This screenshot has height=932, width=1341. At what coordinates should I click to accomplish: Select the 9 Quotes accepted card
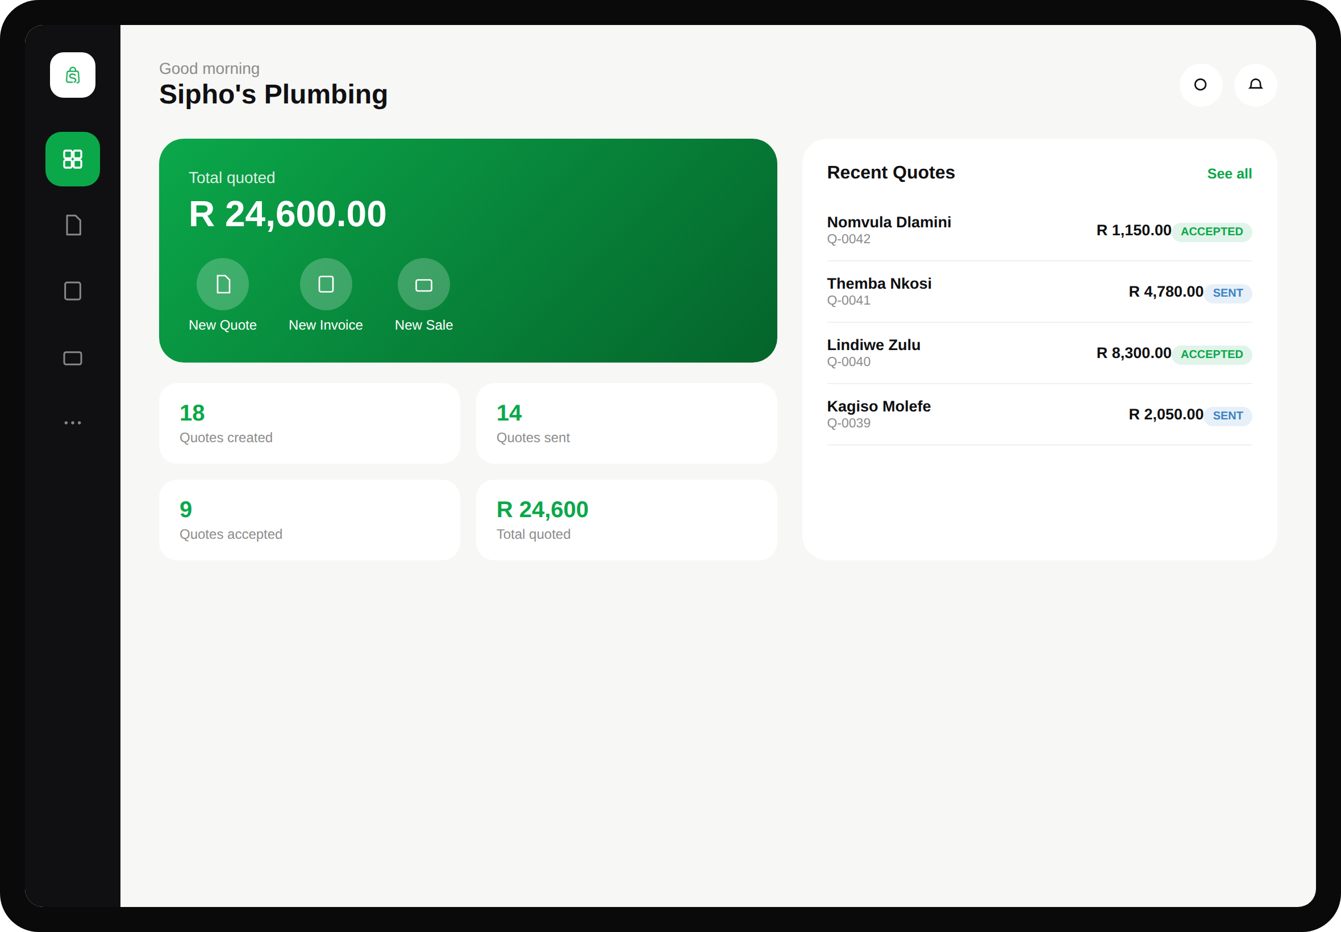point(310,520)
